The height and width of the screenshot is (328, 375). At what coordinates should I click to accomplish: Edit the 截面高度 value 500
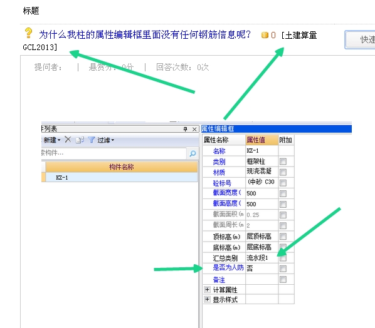click(261, 204)
